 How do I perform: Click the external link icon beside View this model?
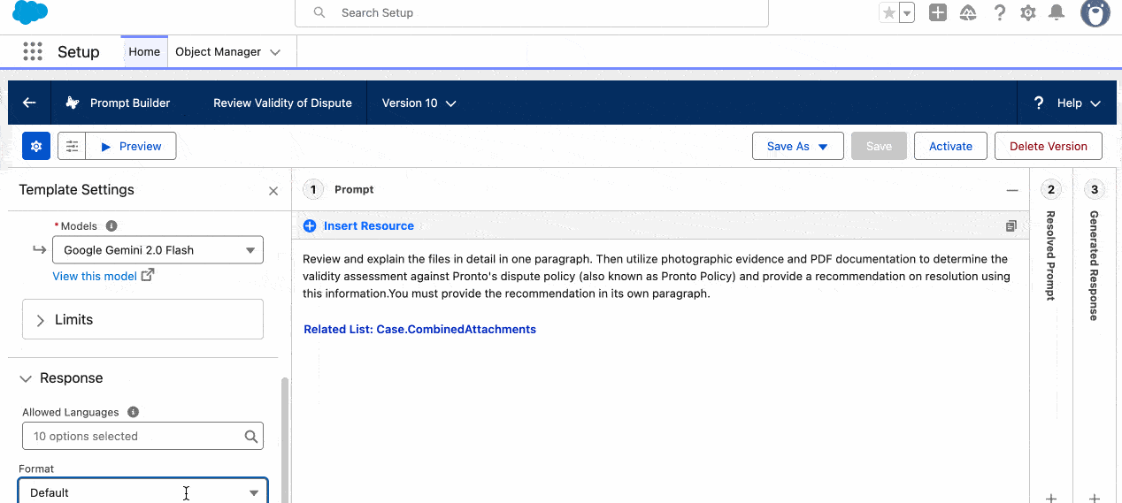coord(148,275)
